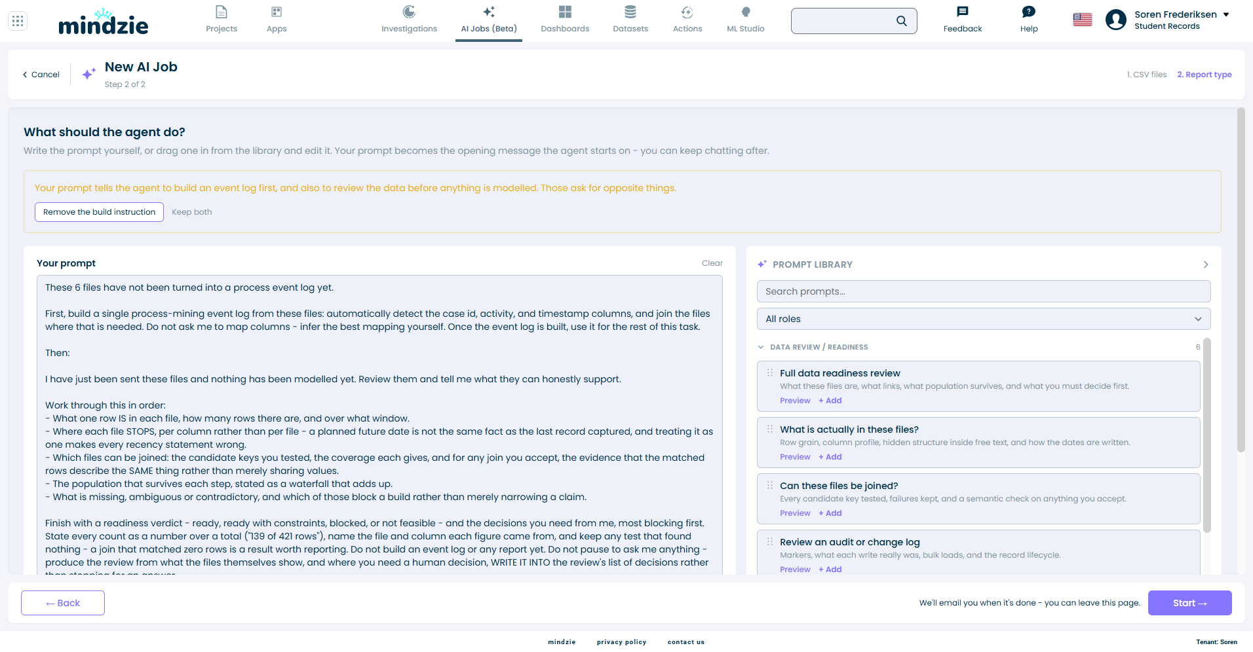Click the US flag language icon

1083,20
